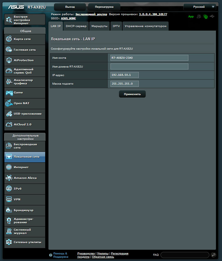Open the Обратная связь link
Screen dimensions: 222x261
pyautogui.click(x=103, y=257)
